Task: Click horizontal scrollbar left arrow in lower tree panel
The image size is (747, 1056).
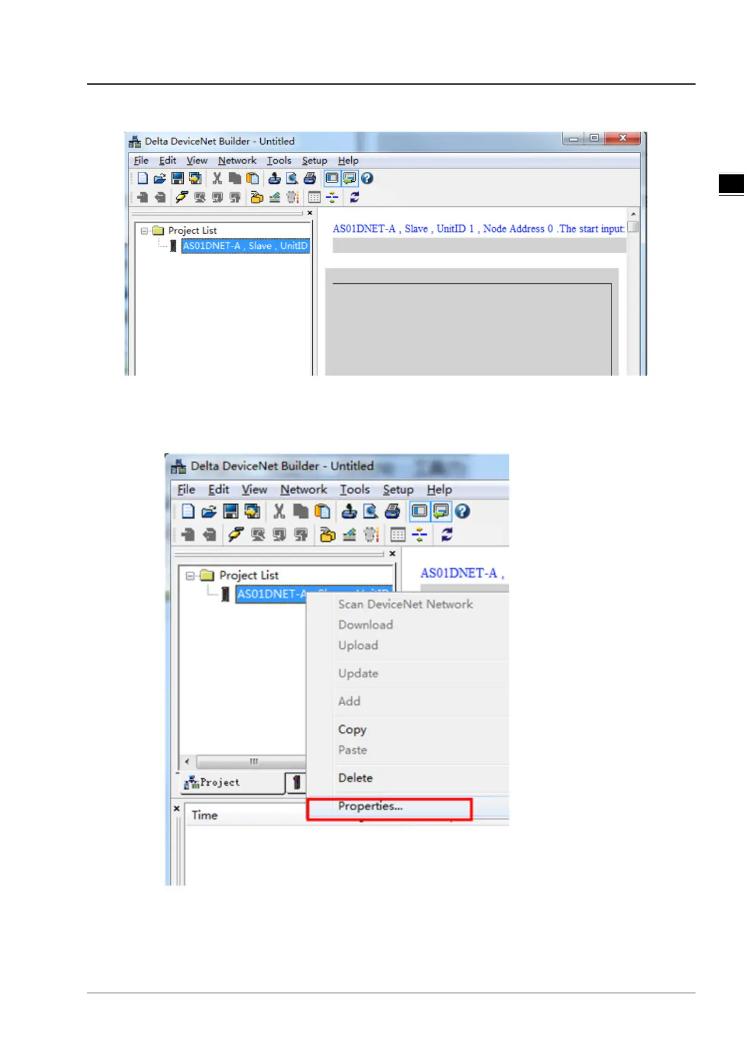Action: pos(187,762)
